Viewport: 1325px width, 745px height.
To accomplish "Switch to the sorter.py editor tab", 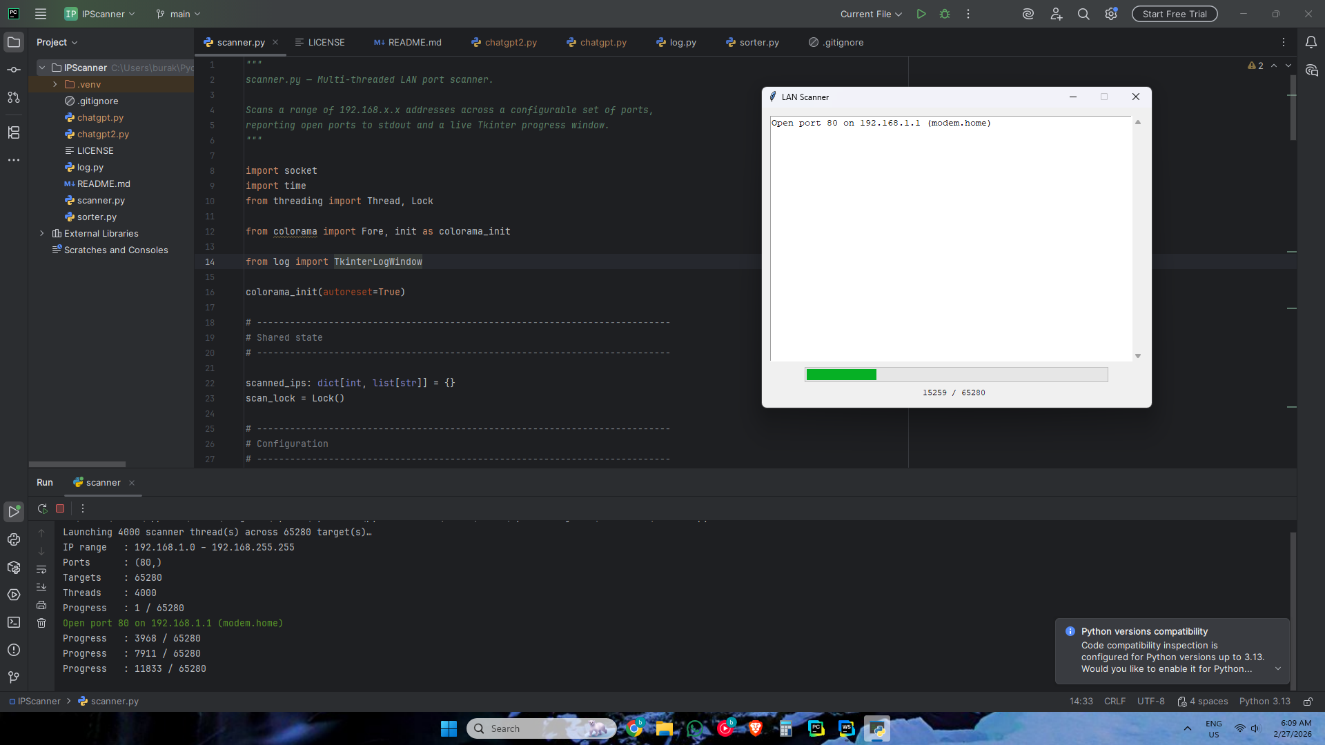I will (x=752, y=42).
